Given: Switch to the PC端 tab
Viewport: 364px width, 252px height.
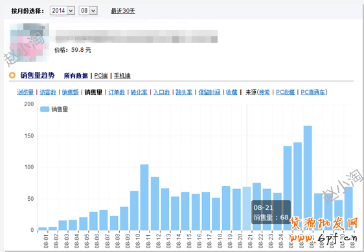Looking at the screenshot, I should tap(101, 76).
